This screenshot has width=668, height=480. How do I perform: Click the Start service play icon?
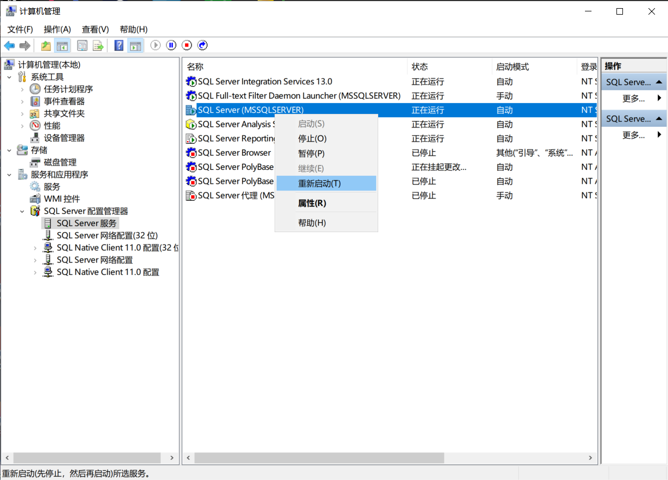[x=156, y=46]
